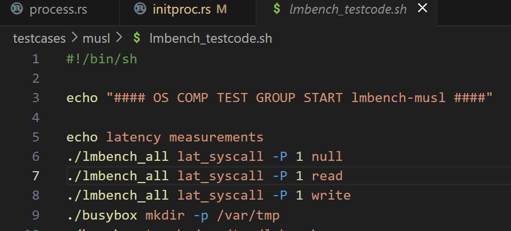
Task: Switch to the initproc.rs tab
Action: tap(180, 9)
